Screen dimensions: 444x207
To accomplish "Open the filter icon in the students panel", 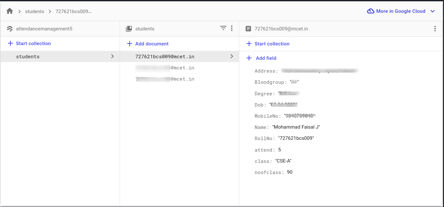I will tap(223, 28).
